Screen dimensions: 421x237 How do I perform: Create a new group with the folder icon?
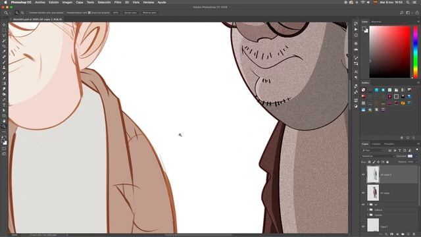[403, 234]
